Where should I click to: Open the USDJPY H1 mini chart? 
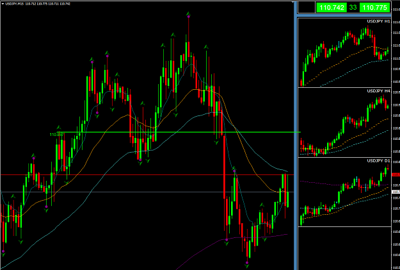point(344,53)
